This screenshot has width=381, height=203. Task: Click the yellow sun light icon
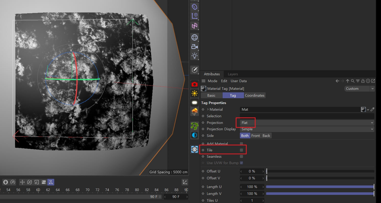pos(195,94)
